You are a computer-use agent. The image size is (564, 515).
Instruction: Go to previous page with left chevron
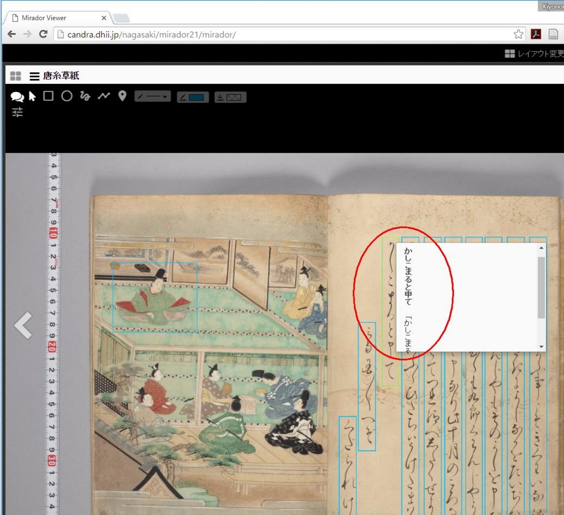pyautogui.click(x=23, y=326)
